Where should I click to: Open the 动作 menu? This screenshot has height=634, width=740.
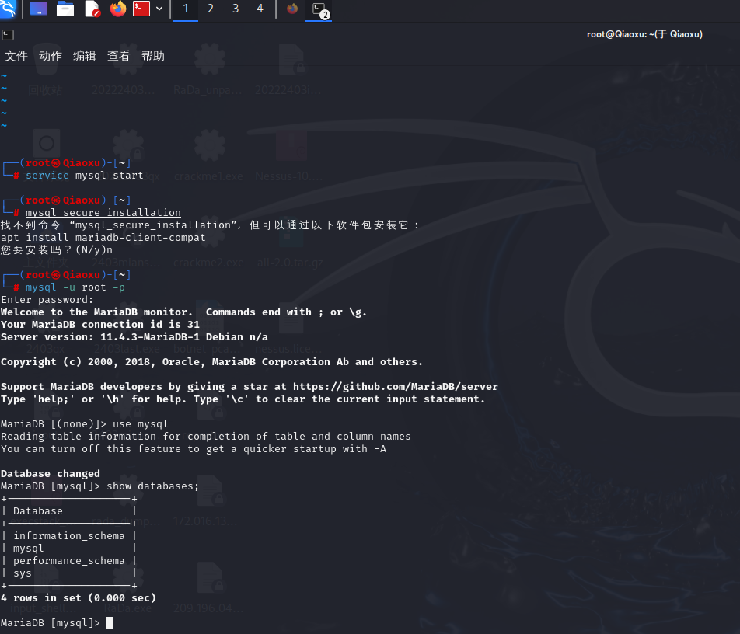pyautogui.click(x=51, y=56)
